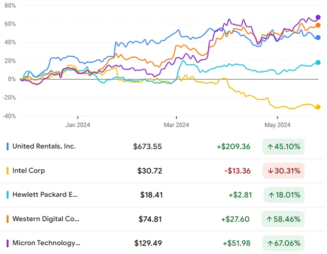Open the United Rentals, Inc. stock row
Viewport: 327px width, 254px height.
click(x=44, y=146)
